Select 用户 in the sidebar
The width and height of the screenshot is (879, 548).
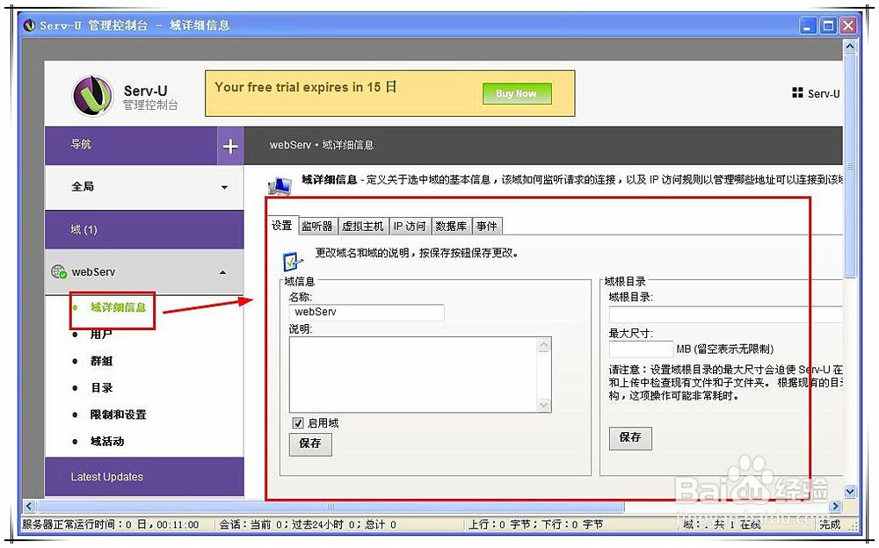click(101, 335)
